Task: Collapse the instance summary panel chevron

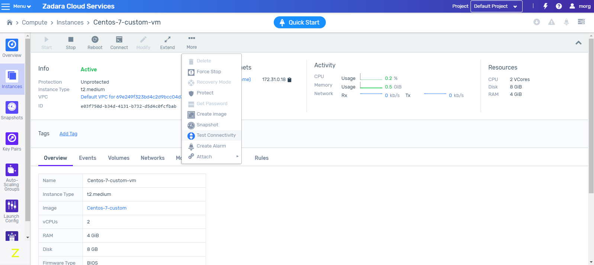Action: point(578,43)
